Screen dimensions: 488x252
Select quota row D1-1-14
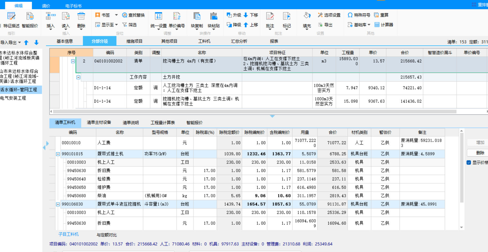pyautogui.click(x=268, y=88)
